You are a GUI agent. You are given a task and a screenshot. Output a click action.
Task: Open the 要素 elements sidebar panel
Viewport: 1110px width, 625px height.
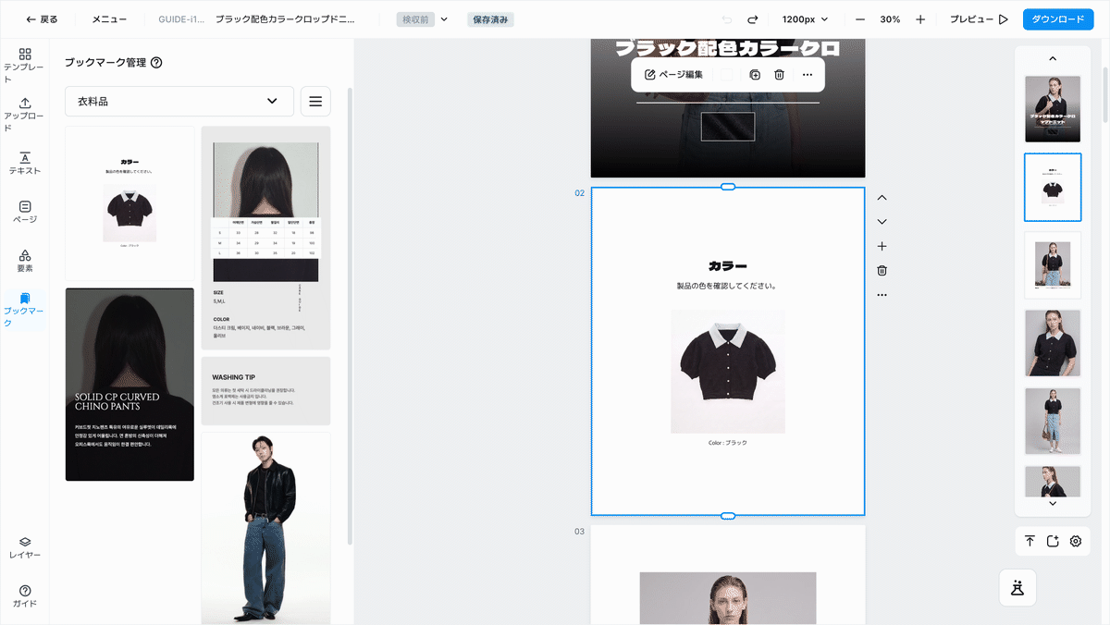pyautogui.click(x=25, y=261)
